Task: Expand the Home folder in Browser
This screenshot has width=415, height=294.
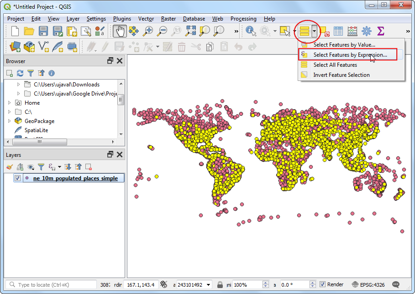Action: click(10, 103)
